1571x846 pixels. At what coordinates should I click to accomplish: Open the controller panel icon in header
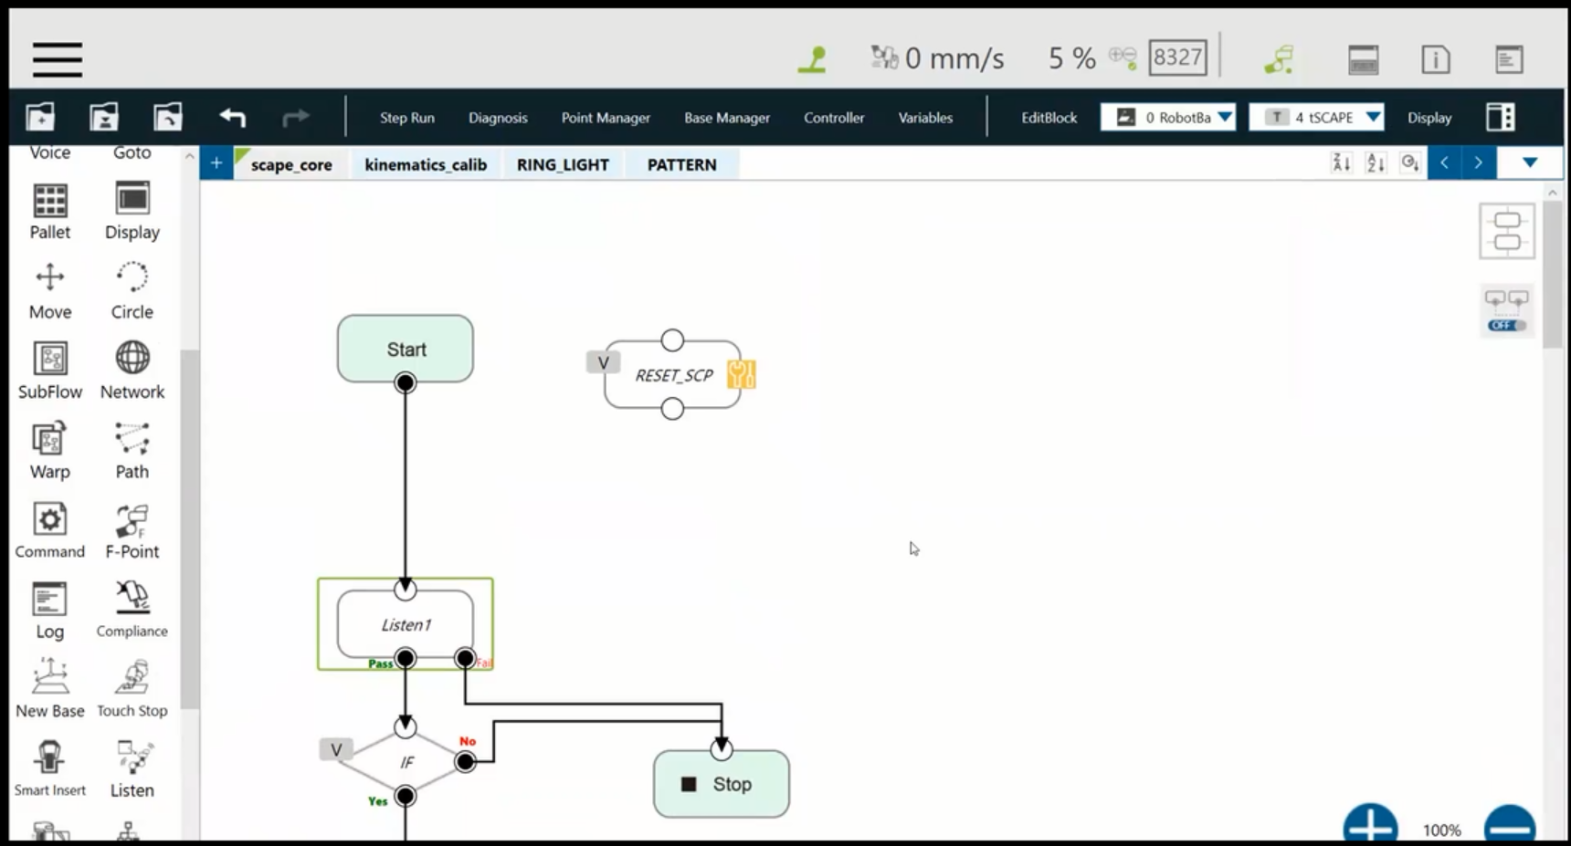click(1363, 60)
